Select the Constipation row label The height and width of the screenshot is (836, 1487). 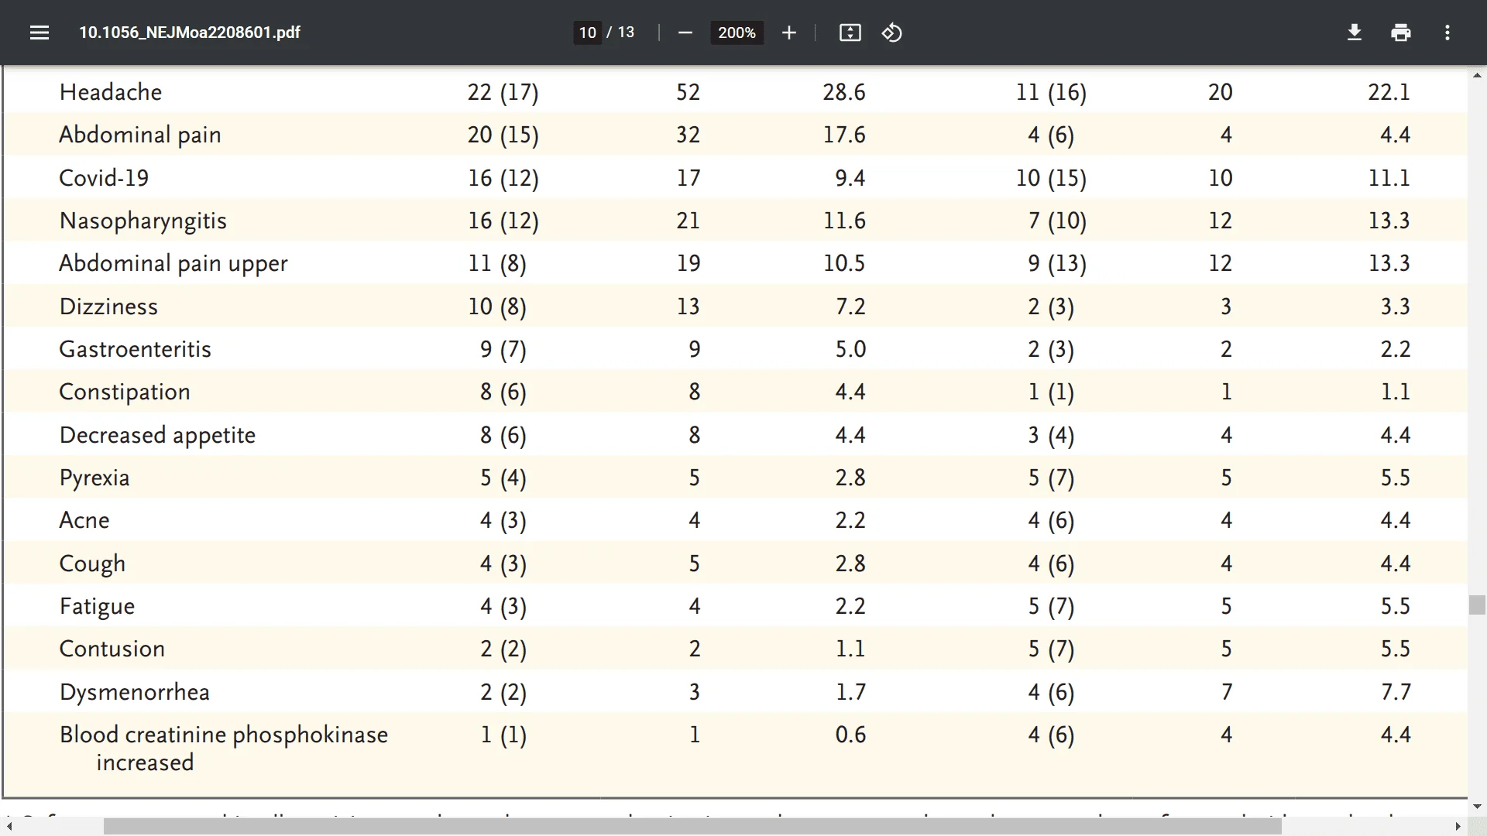125,392
